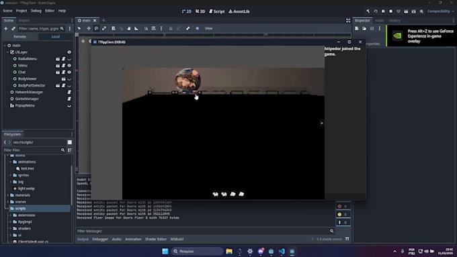
Task: Expand the extensions folder
Action: pyautogui.click(x=11, y=215)
